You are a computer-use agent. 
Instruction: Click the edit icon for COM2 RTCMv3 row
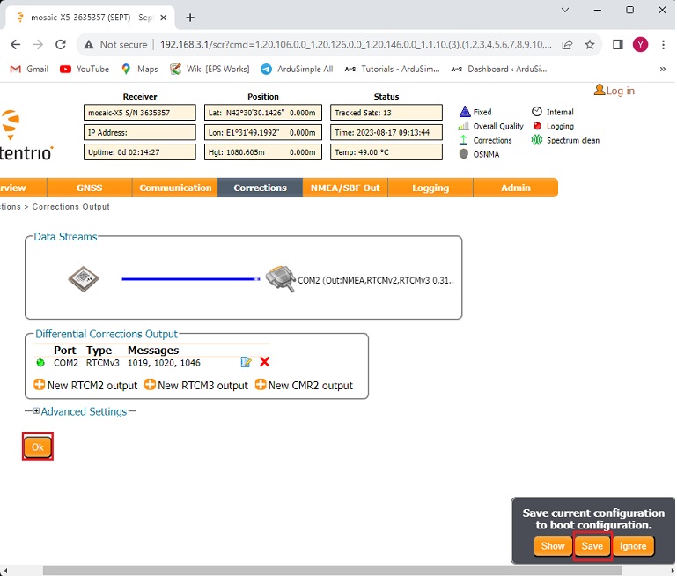(x=247, y=362)
